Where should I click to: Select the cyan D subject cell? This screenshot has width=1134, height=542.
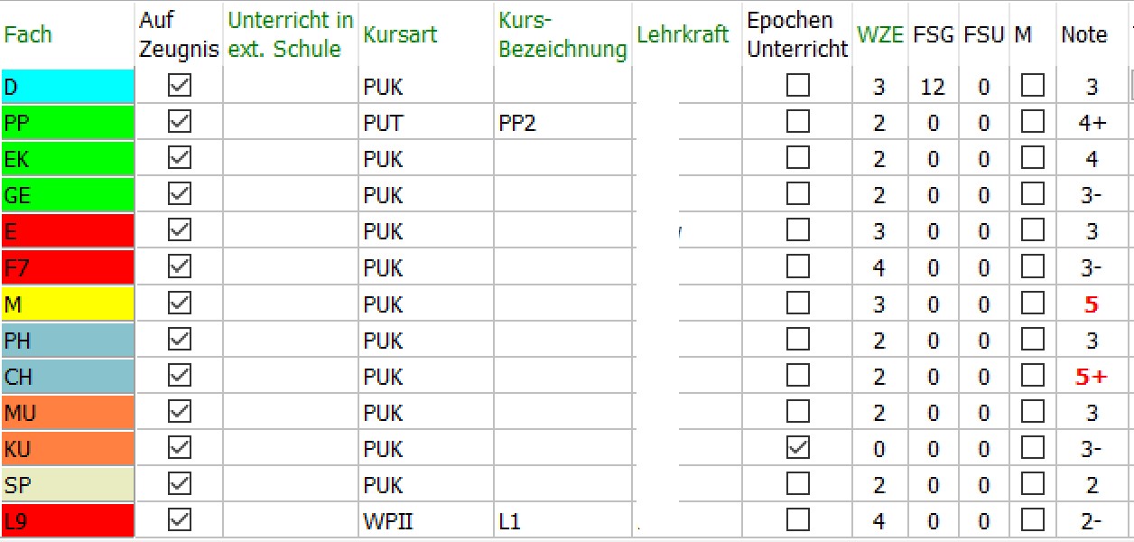(68, 87)
